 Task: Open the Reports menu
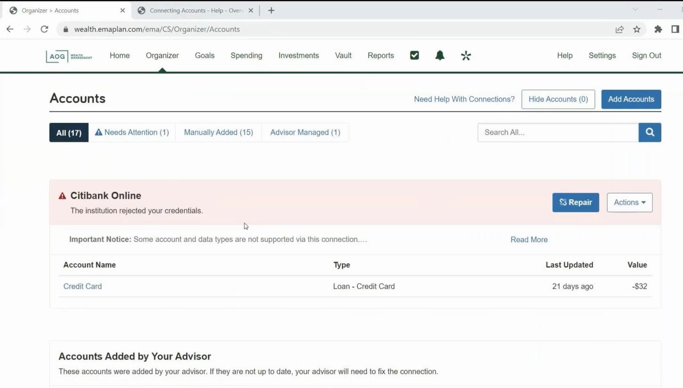click(x=381, y=55)
